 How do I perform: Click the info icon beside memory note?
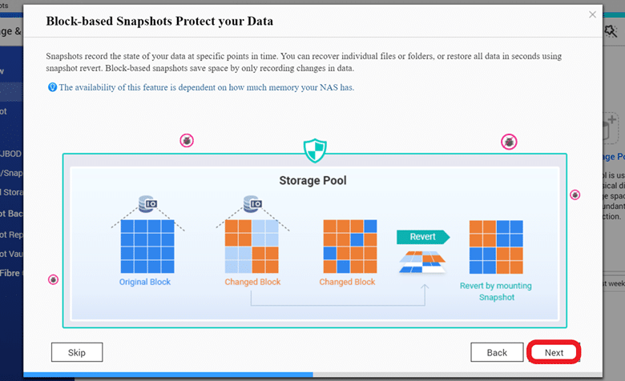(52, 87)
